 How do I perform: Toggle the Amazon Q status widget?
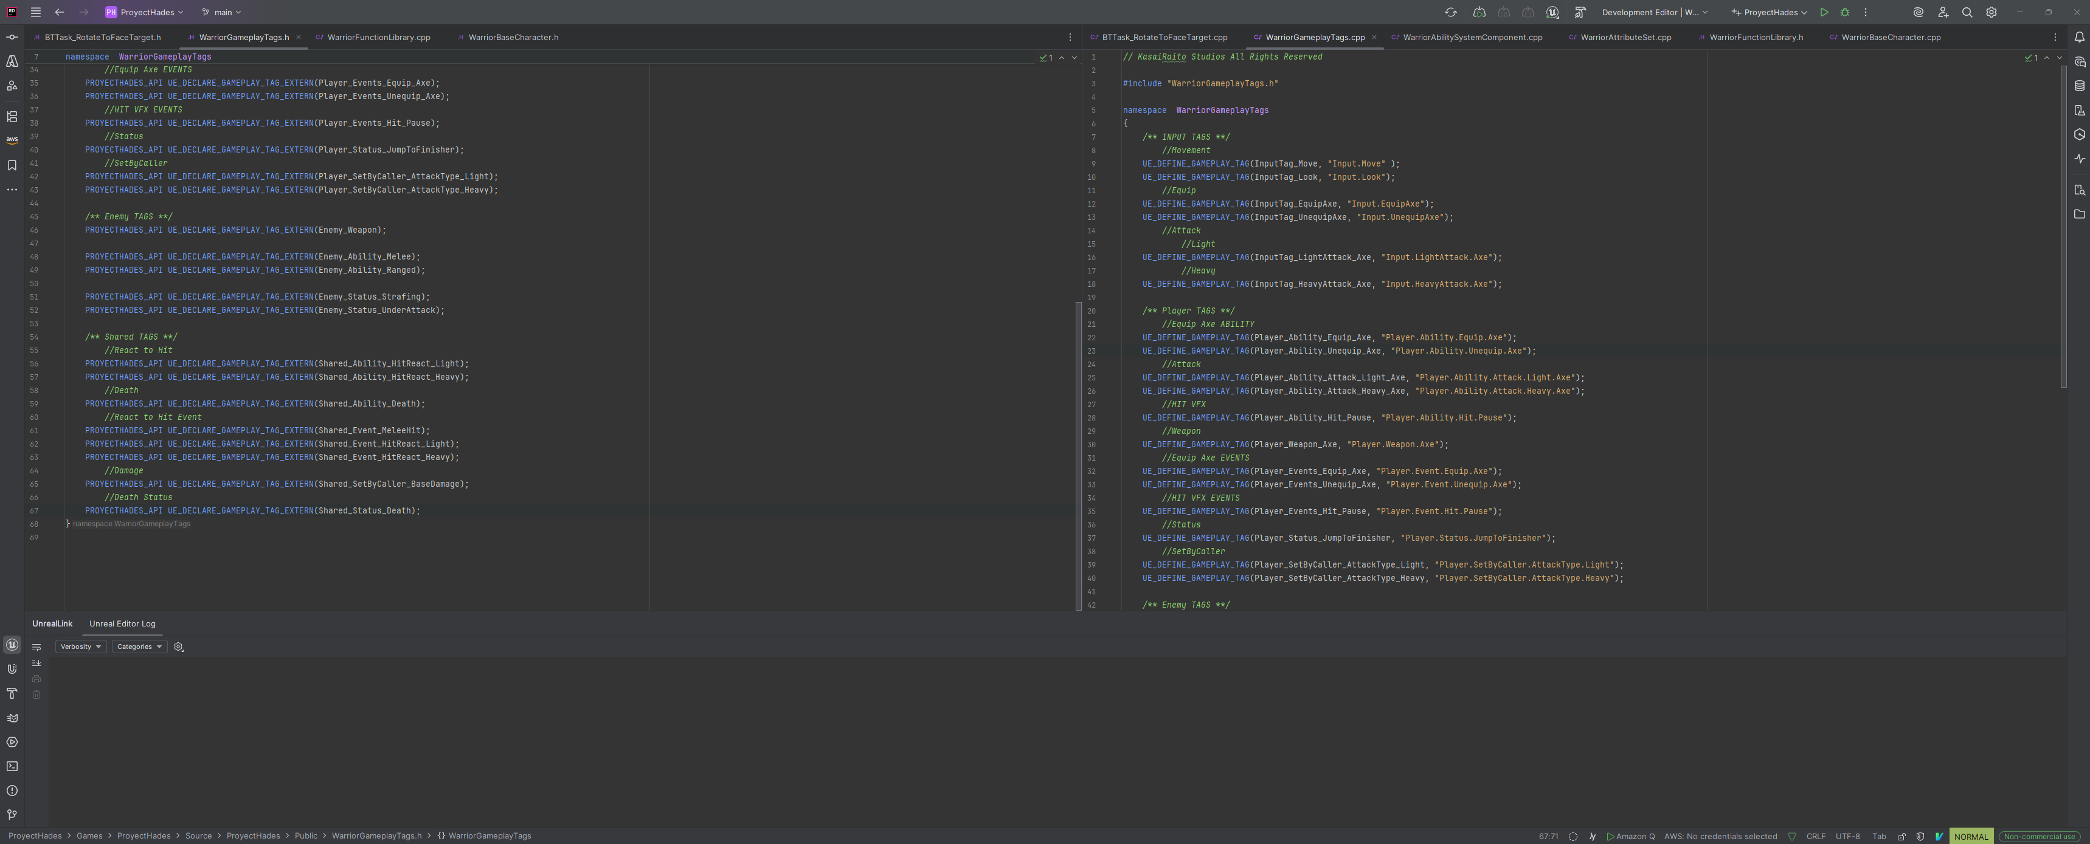[x=1631, y=837]
